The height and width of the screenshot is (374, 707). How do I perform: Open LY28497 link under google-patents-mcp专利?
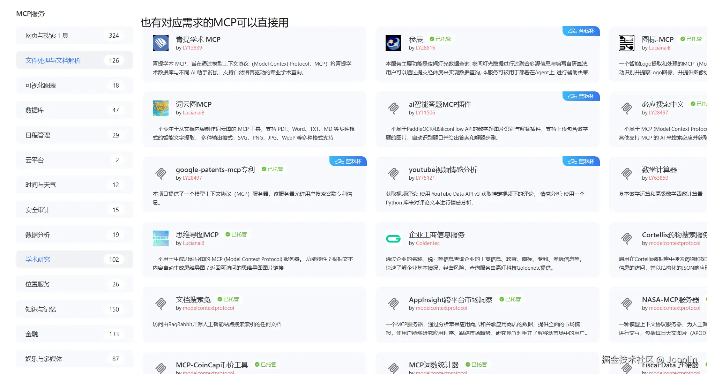click(x=192, y=178)
